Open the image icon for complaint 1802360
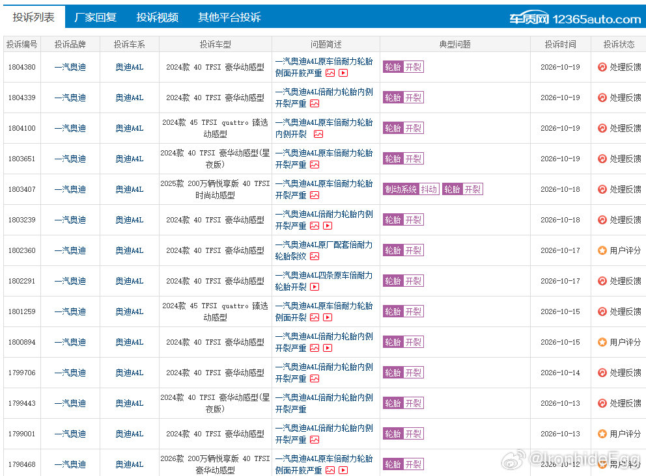Viewport: 646px width, 476px height. [315, 256]
